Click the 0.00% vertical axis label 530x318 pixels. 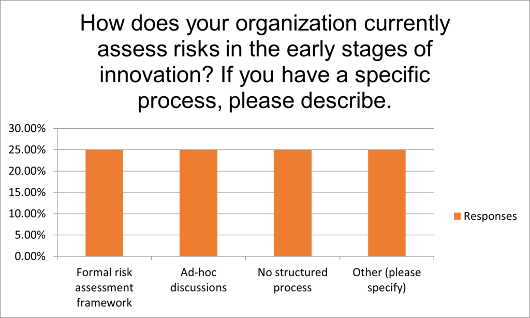30,256
